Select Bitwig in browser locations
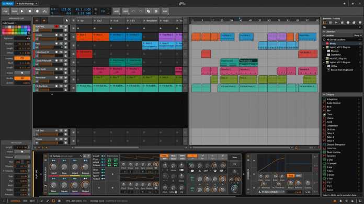 (x=333, y=43)
